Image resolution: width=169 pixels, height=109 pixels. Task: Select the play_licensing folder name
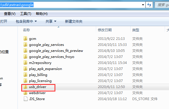click(x=40, y=81)
